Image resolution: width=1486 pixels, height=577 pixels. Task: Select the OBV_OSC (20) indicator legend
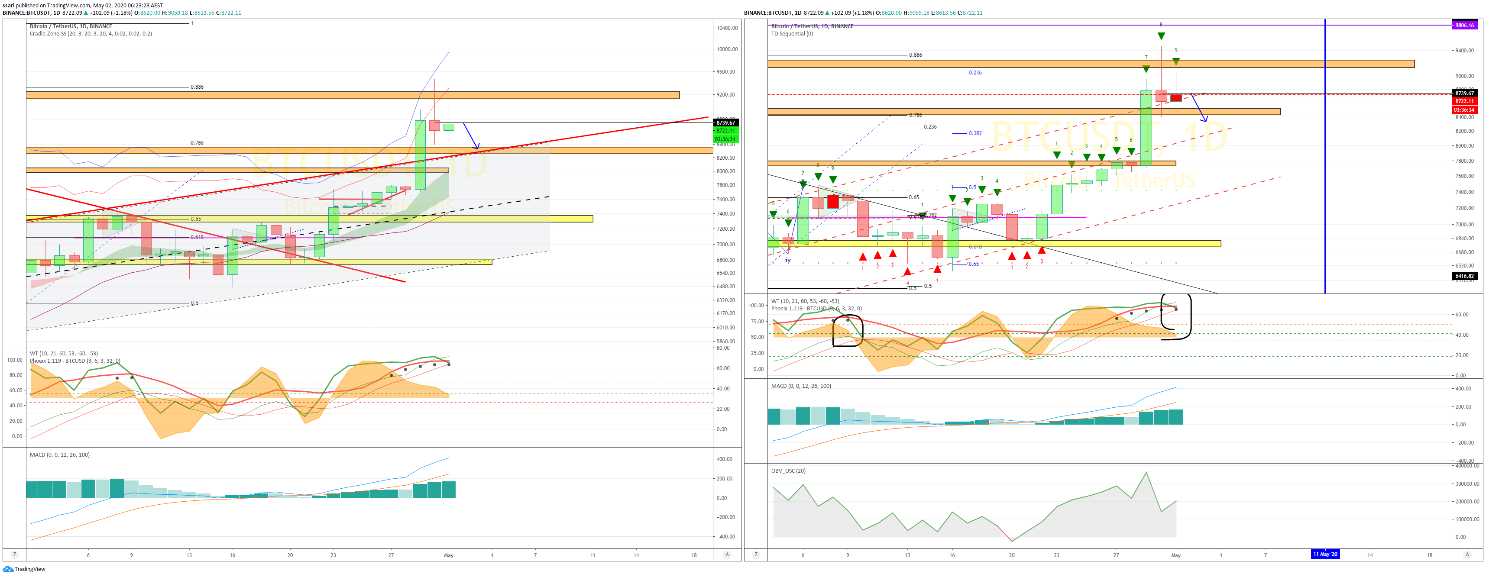[788, 471]
